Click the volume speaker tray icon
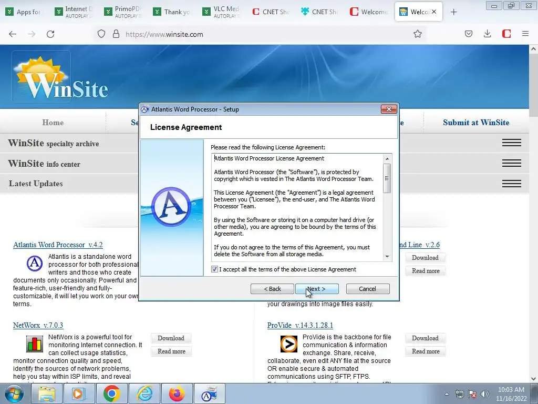This screenshot has width=538, height=404. coord(485,394)
